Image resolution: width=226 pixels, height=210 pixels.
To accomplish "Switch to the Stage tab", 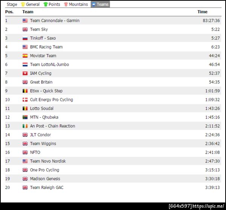I will coord(12,4).
